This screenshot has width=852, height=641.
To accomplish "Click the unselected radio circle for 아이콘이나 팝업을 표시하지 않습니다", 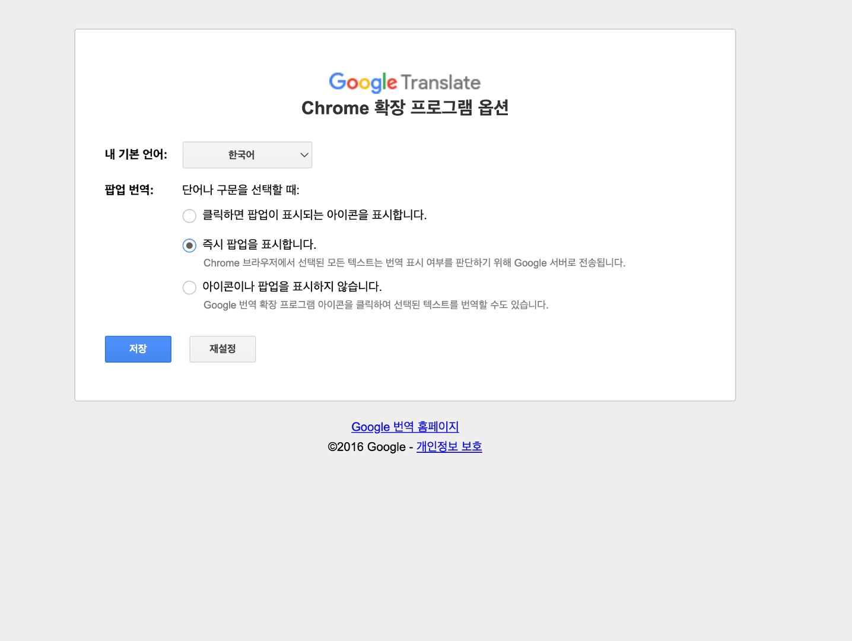I will pyautogui.click(x=189, y=287).
